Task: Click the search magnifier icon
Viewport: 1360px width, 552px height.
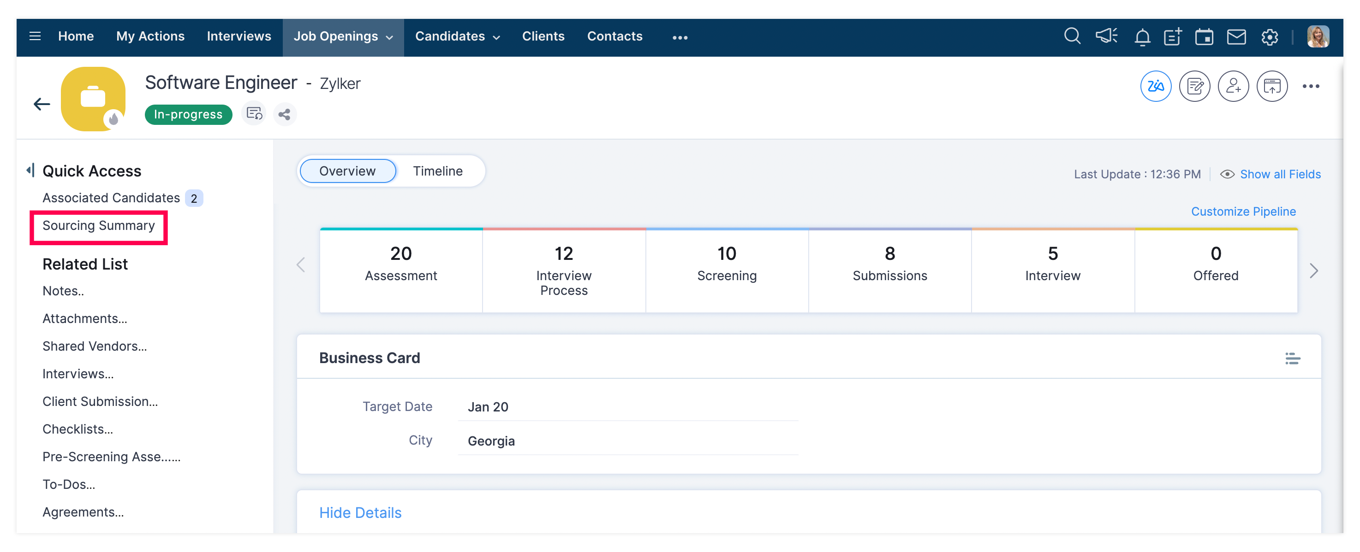Action: [1072, 36]
